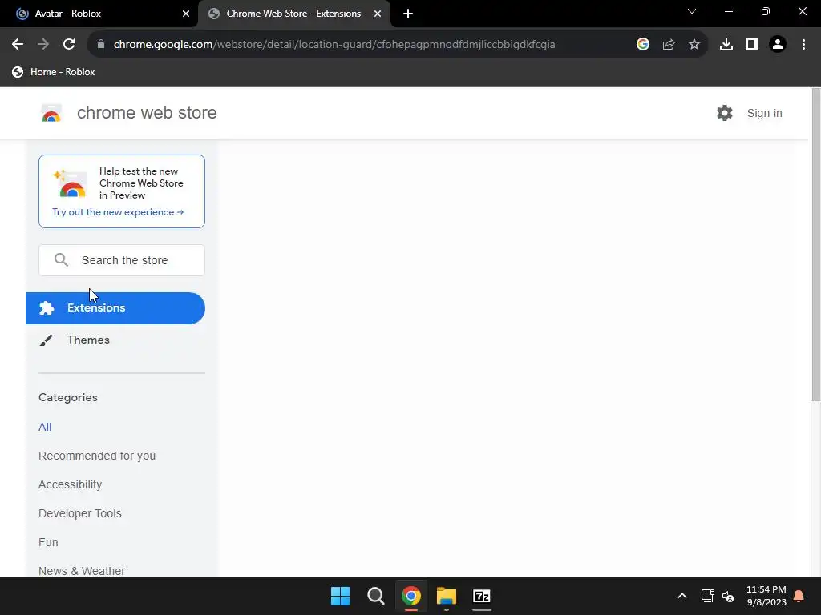Close the Chrome Web Store tab

378,14
